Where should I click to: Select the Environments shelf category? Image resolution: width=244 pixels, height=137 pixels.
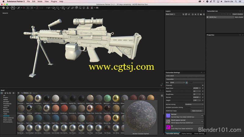8,122
